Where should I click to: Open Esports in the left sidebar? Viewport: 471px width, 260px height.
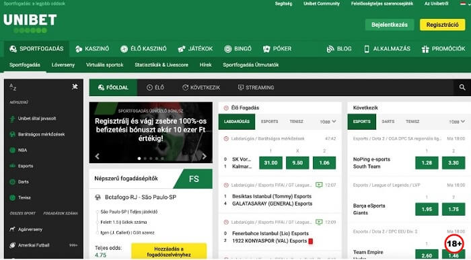point(22,166)
